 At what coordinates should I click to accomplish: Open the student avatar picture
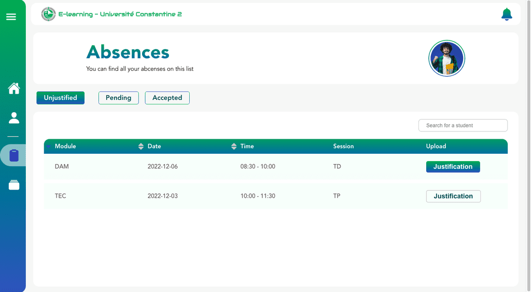coord(446,59)
